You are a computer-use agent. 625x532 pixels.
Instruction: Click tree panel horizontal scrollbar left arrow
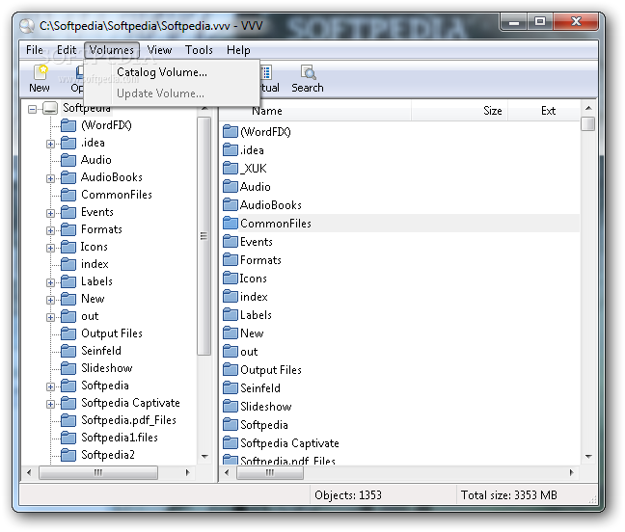coord(29,472)
